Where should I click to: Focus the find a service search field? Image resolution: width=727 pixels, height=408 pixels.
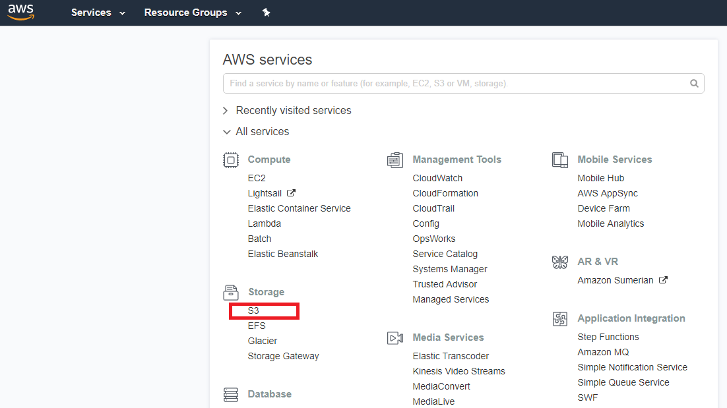[455, 84]
